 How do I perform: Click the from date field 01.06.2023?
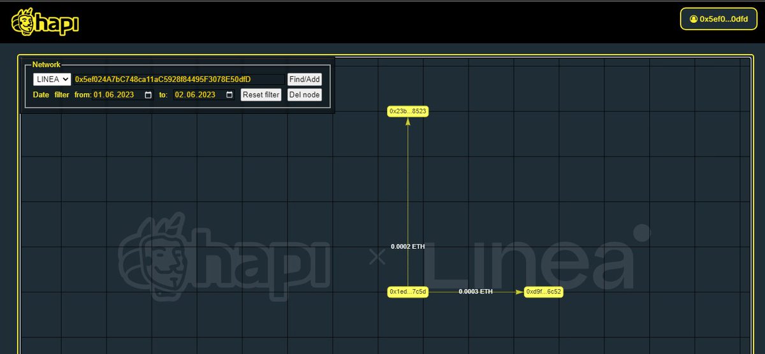click(123, 95)
